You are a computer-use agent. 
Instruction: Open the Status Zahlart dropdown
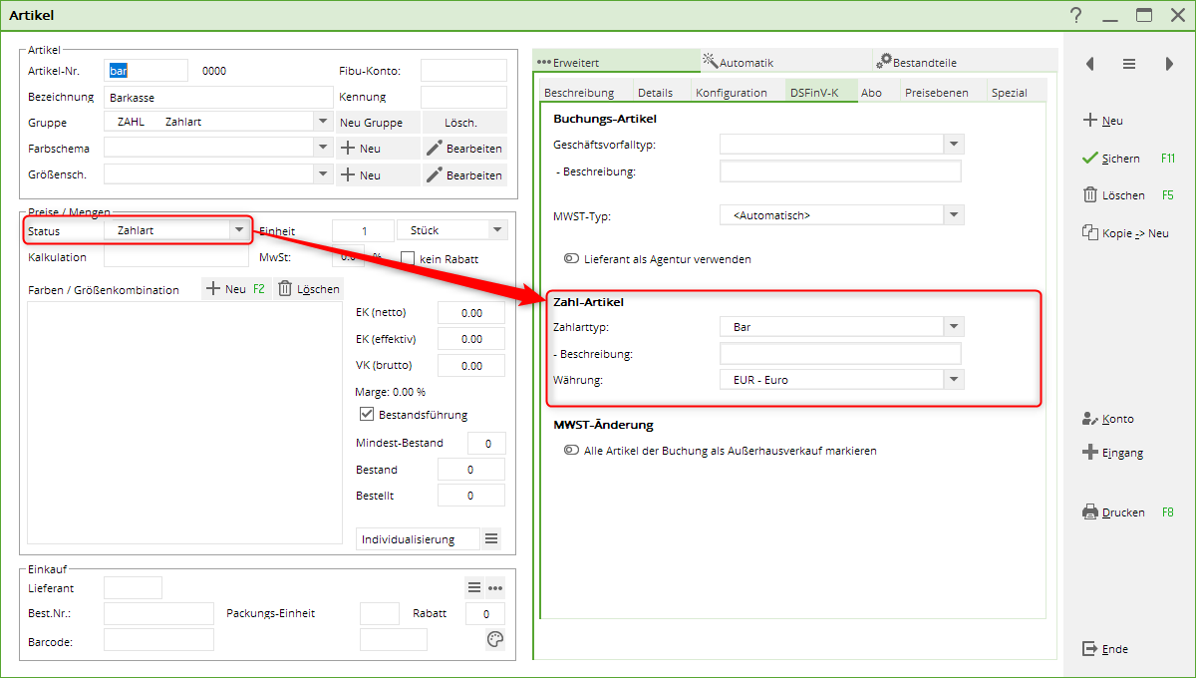[238, 230]
